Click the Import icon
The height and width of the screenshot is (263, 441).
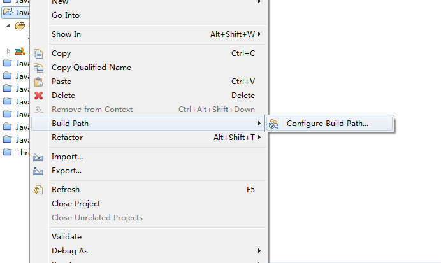38,157
